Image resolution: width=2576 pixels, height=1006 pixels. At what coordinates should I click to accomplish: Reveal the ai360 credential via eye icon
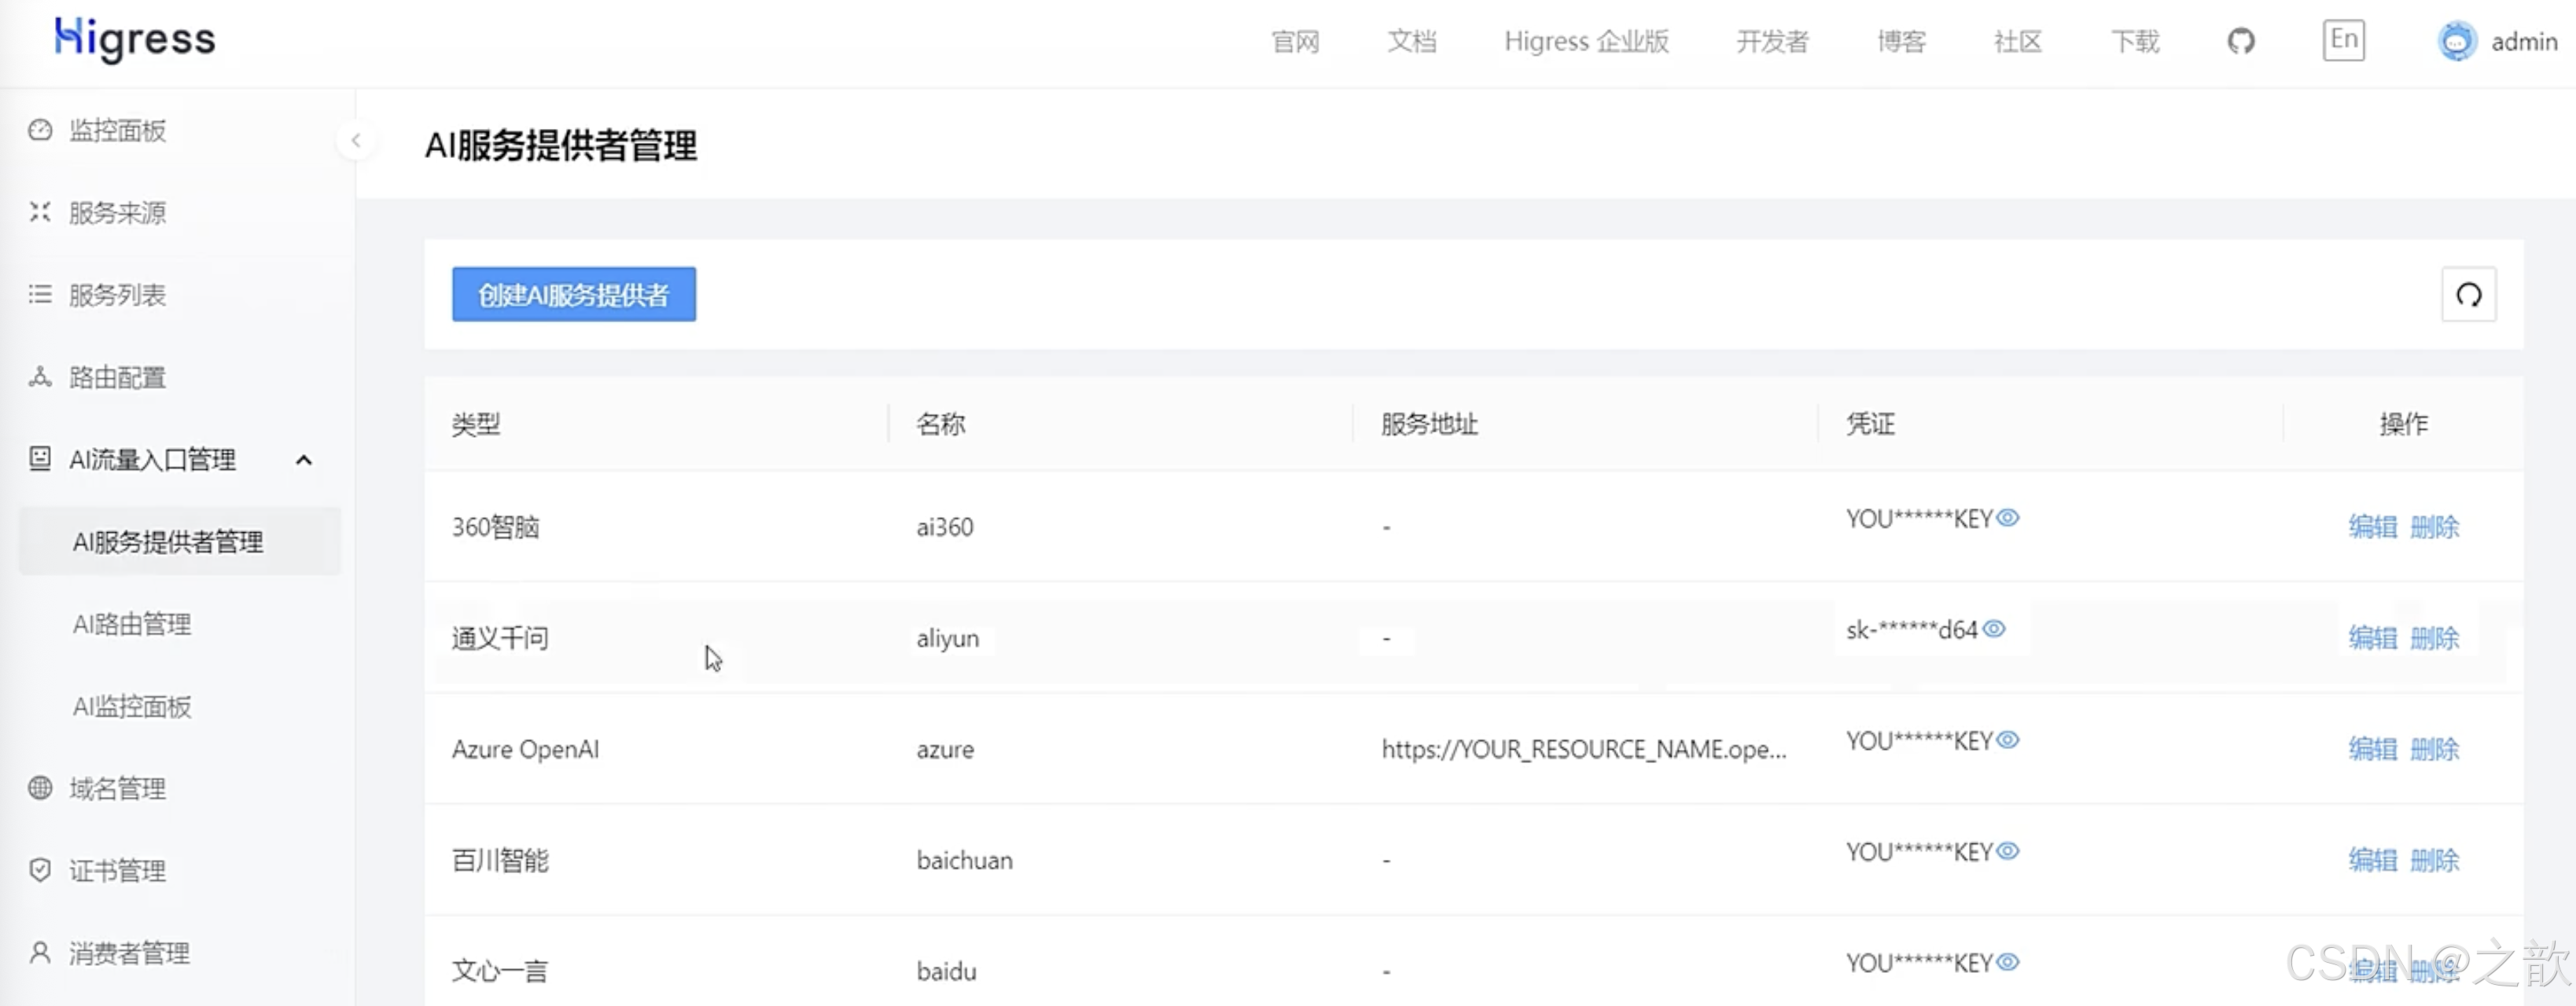pyautogui.click(x=2008, y=518)
